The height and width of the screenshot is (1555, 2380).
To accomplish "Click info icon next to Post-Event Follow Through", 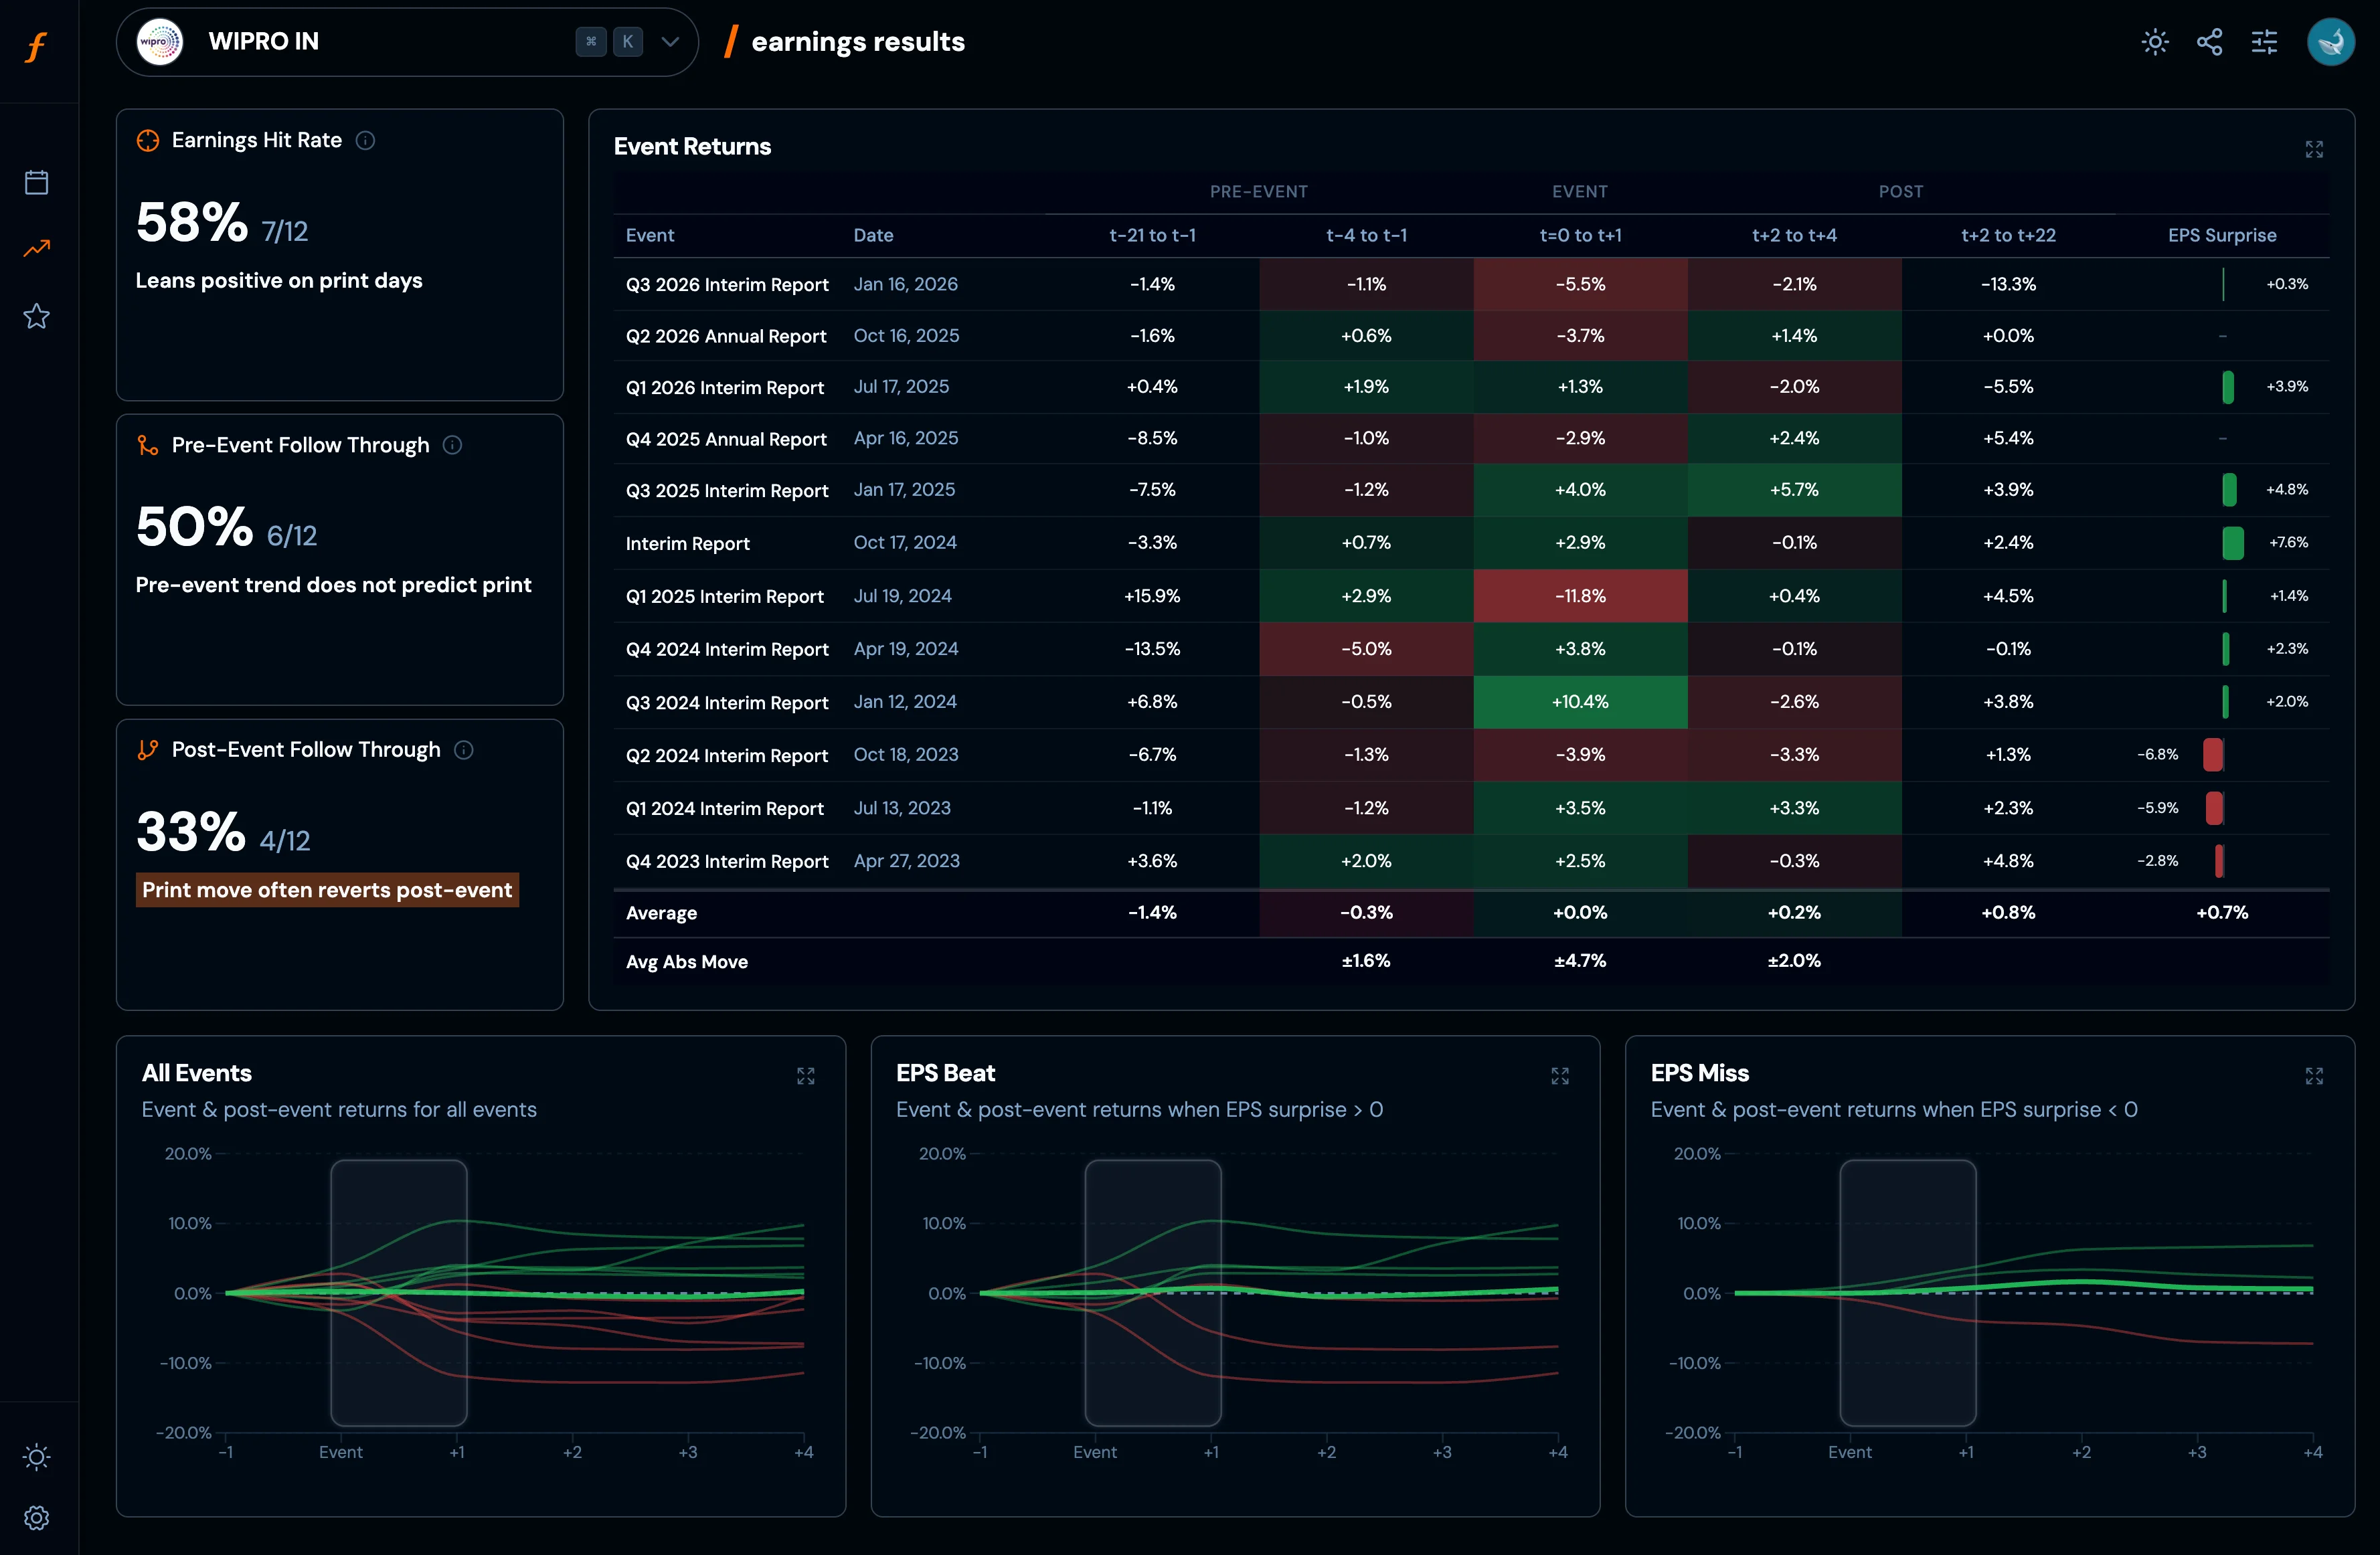I will pyautogui.click(x=464, y=750).
